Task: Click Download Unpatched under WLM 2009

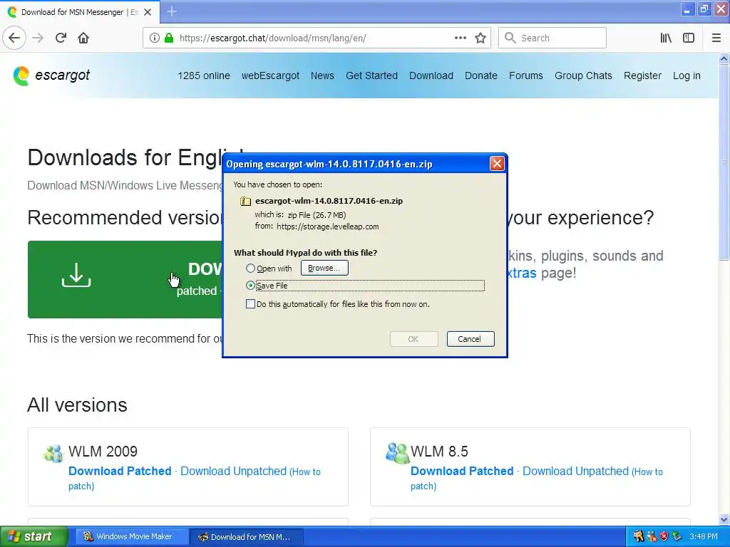Action: pyautogui.click(x=233, y=472)
